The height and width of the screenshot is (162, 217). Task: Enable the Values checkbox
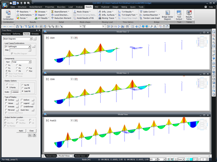pos(6,103)
